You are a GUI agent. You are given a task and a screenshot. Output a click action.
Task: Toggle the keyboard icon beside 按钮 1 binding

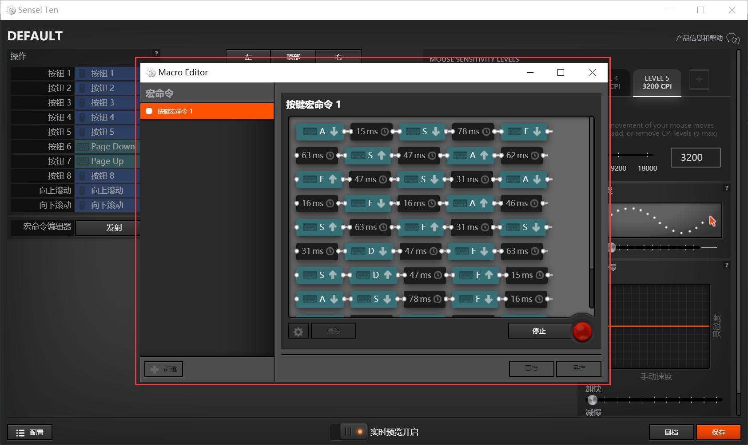(x=83, y=73)
